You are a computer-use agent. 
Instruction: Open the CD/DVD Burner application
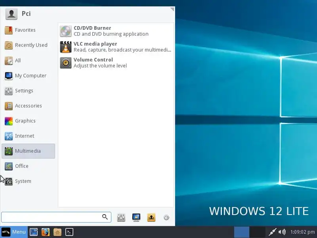[116, 31]
